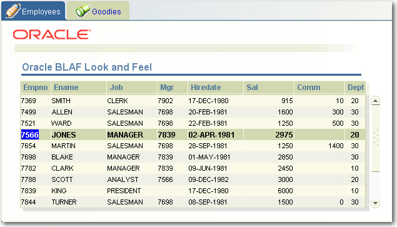
Task: Sort by the Ename column header
Action: 79,88
